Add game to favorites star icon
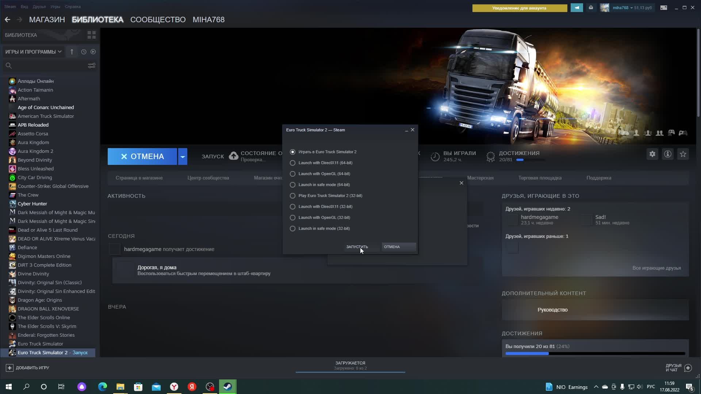Image resolution: width=701 pixels, height=394 pixels. coord(683,154)
